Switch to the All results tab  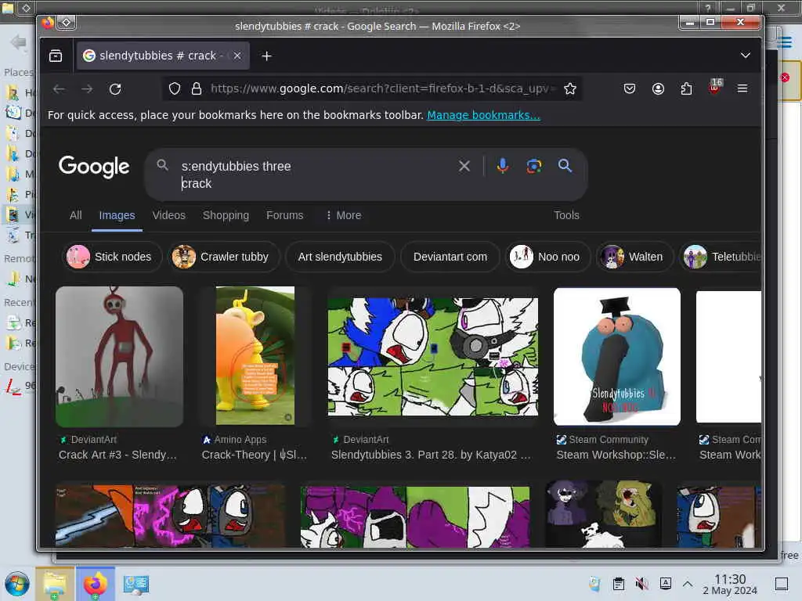(76, 215)
